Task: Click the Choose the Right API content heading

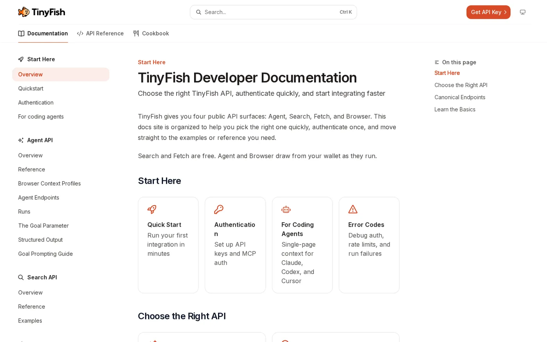Action: coord(182,316)
